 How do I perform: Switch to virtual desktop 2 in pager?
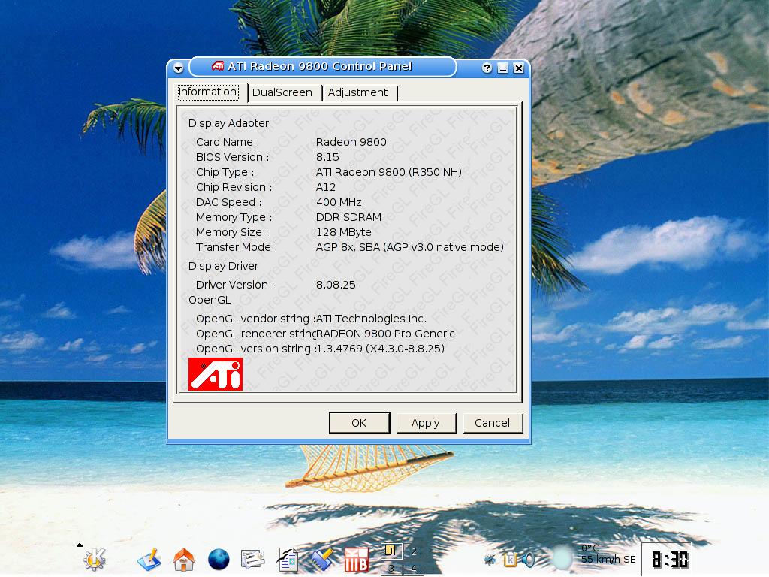pyautogui.click(x=413, y=551)
